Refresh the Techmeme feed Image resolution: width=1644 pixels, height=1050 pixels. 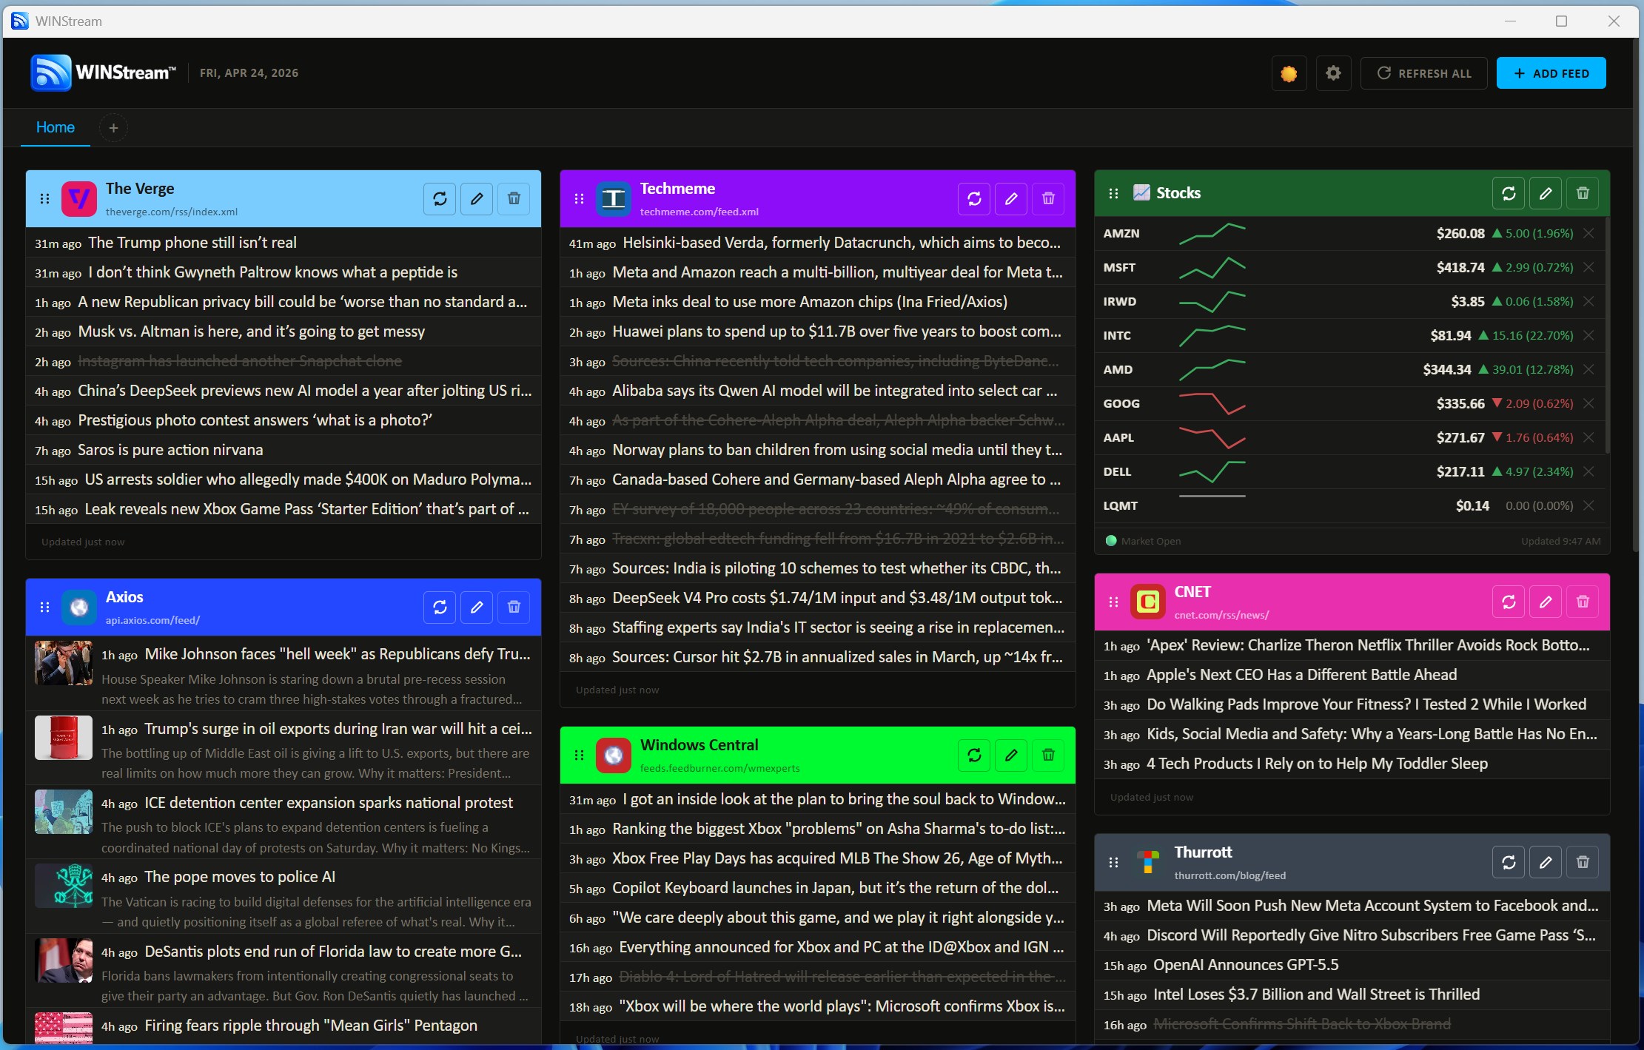click(x=974, y=198)
